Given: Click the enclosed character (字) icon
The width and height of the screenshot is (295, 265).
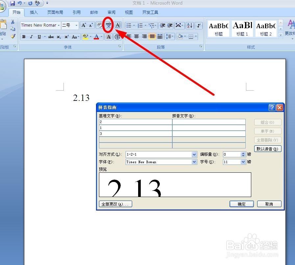Looking at the screenshot, I should point(118,37).
